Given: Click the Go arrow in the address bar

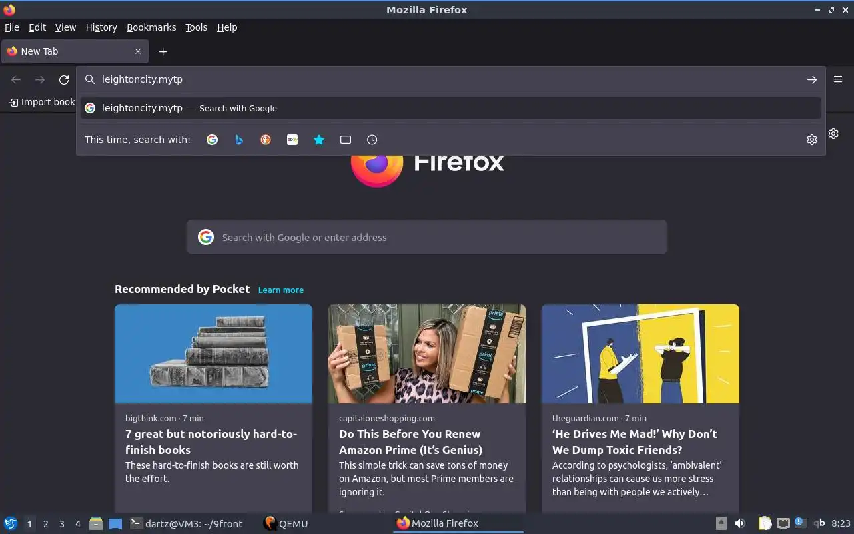Looking at the screenshot, I should [x=812, y=79].
